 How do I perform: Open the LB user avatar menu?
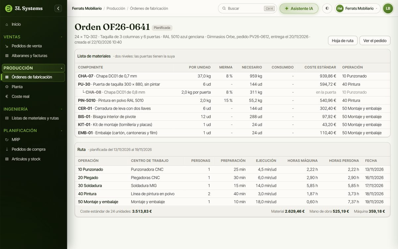388,8
